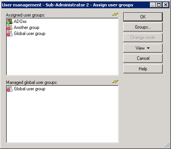Screen dimensions: 171x149
Task: Select Another group in the assigned list
Action: [x=27, y=27]
